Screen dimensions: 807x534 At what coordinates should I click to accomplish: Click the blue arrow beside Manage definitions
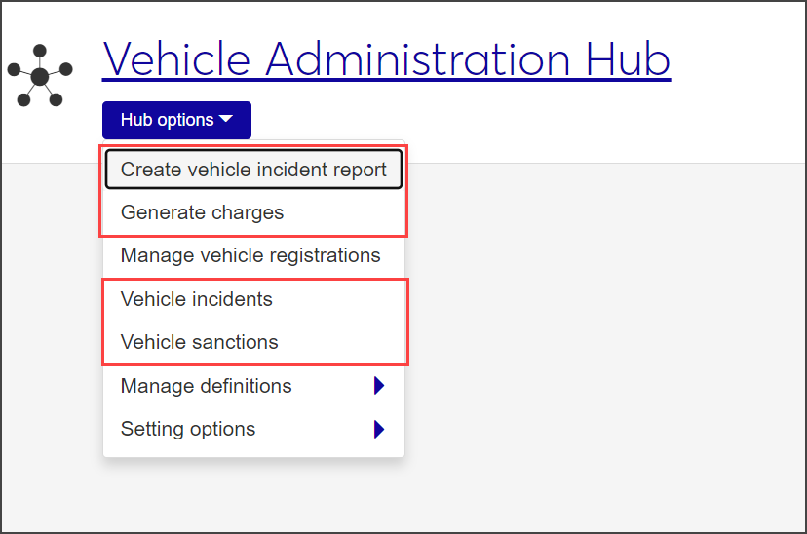(x=379, y=386)
